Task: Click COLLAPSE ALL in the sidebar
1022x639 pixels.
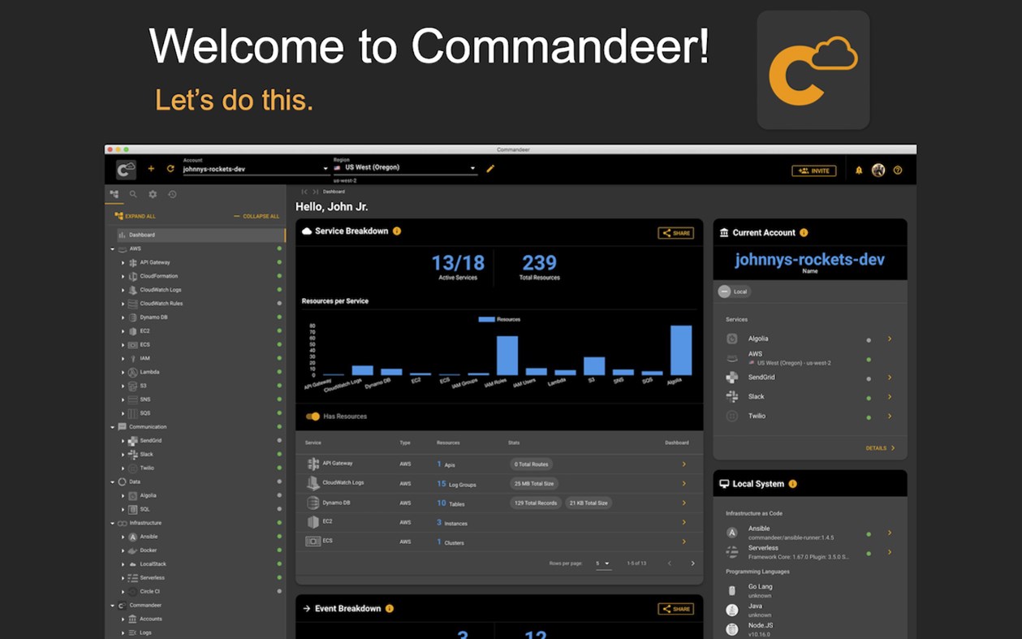Action: pos(257,216)
